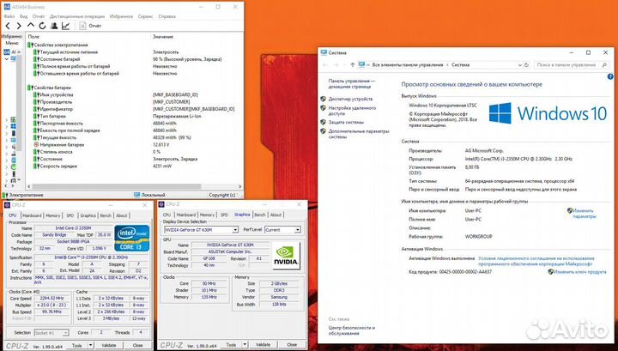Go back in AIDA64 toolbar
Viewport: 618px width, 351px height.
click(x=8, y=26)
